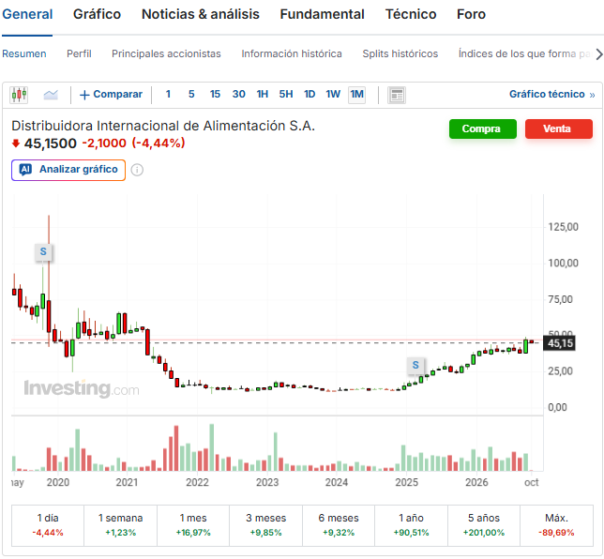Select the Perfil subtab

(79, 54)
